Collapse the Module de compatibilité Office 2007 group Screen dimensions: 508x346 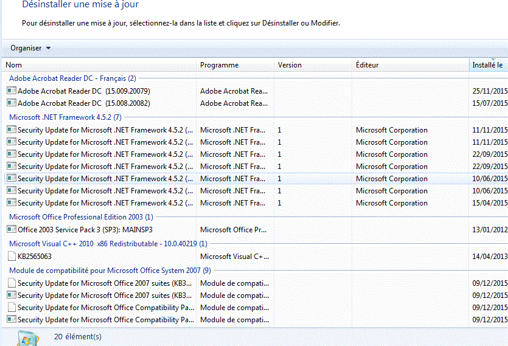[x=110, y=270]
